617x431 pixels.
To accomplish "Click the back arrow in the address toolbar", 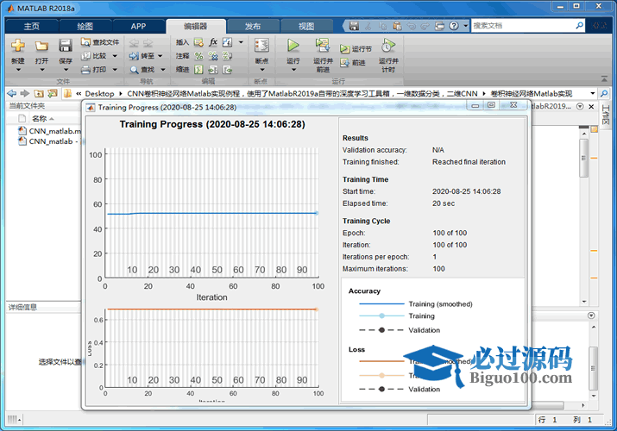I will (12, 93).
